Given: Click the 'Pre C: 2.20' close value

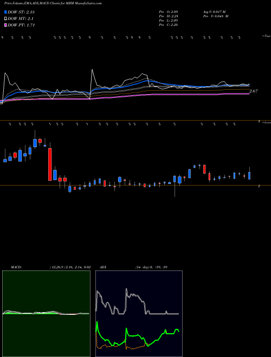Looking at the screenshot, I should [x=169, y=25].
